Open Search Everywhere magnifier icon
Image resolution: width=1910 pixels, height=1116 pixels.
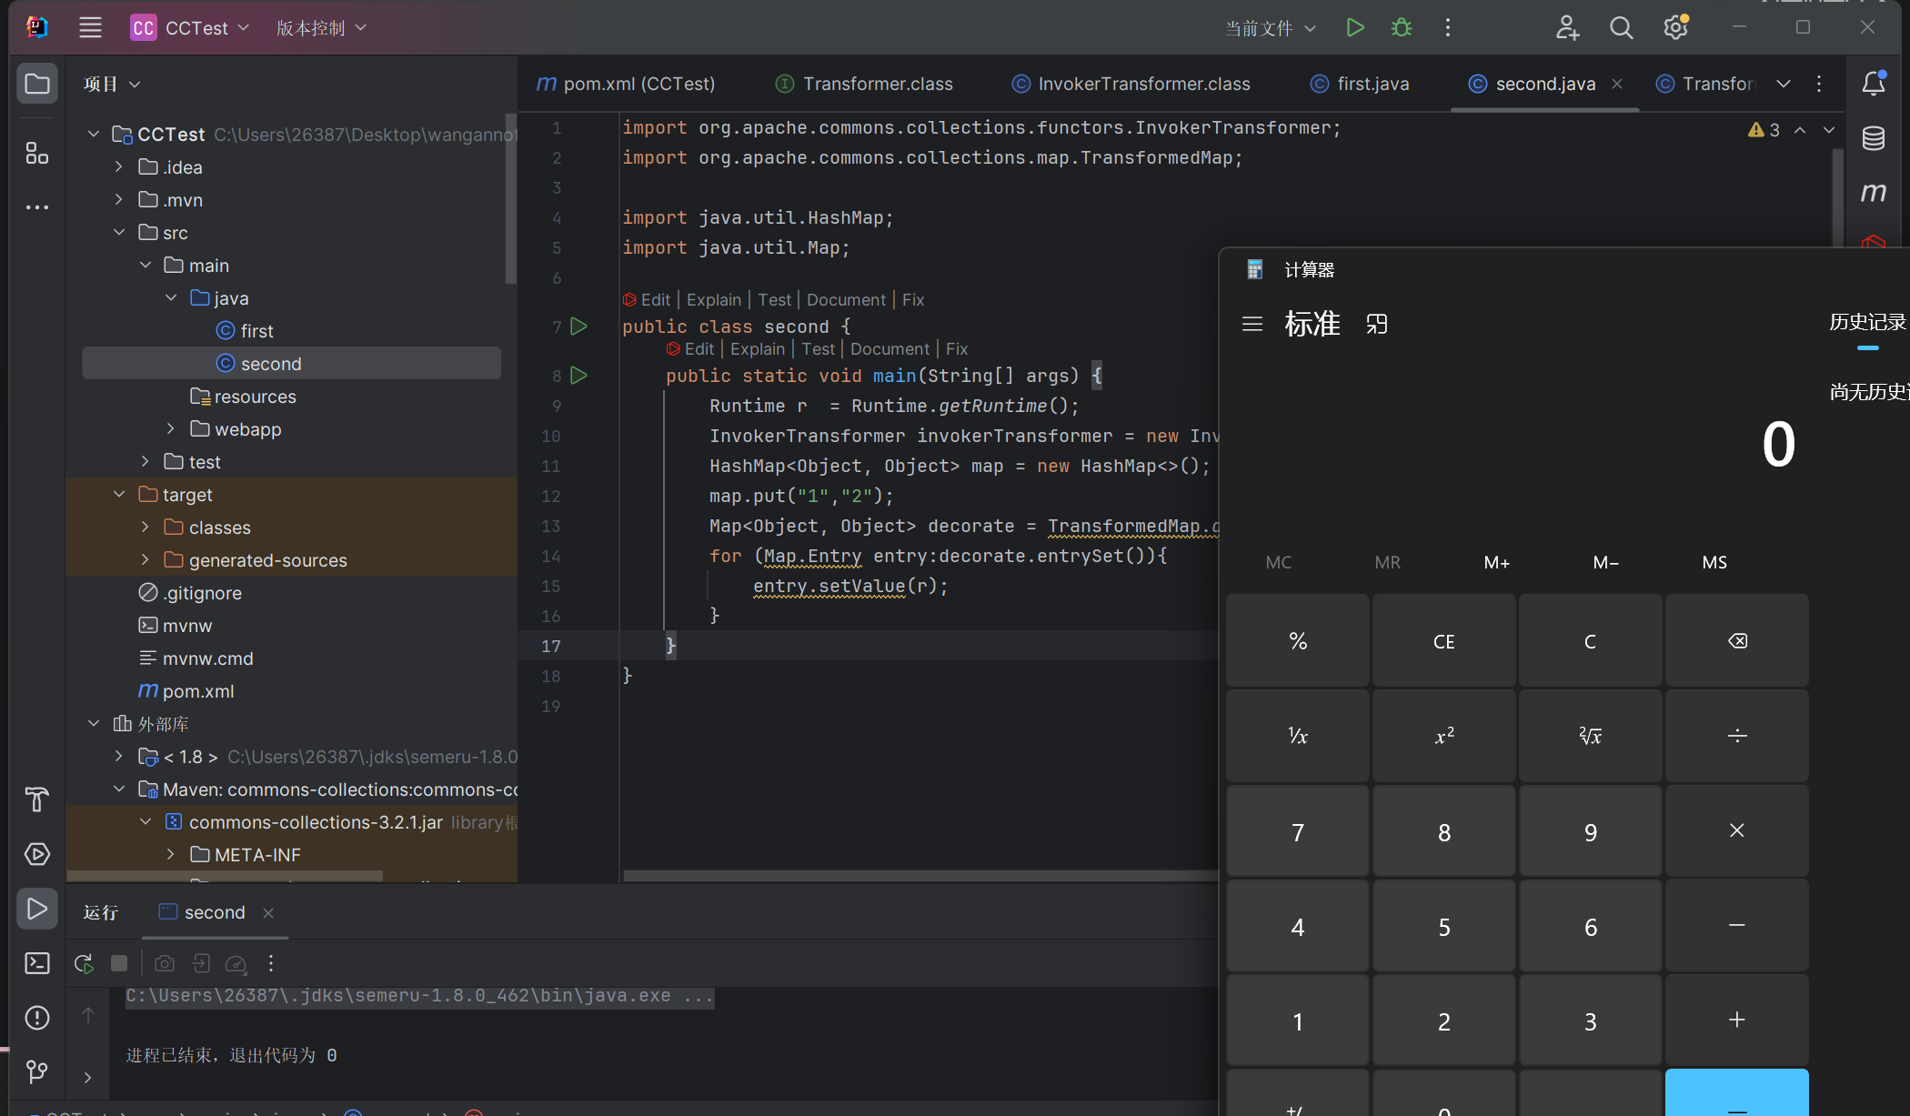click(1621, 28)
